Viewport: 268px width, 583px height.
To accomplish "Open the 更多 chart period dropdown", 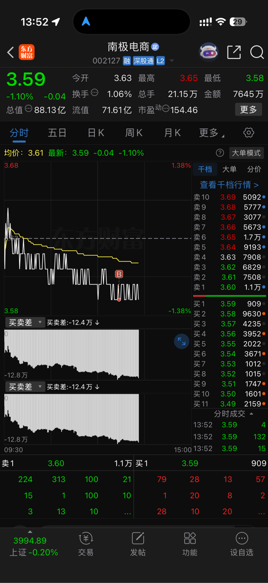I will pos(211,133).
